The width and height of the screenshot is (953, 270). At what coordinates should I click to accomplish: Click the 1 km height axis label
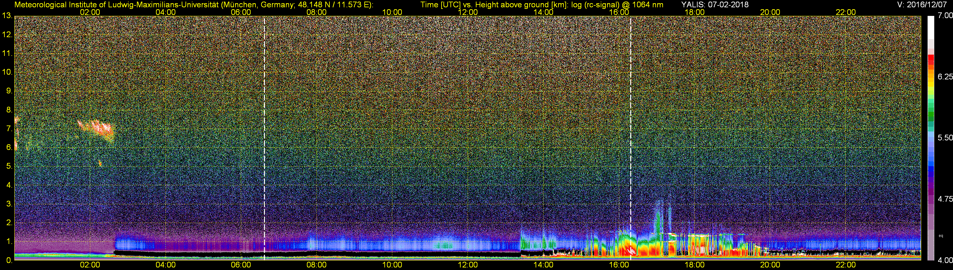pyautogui.click(x=9, y=241)
